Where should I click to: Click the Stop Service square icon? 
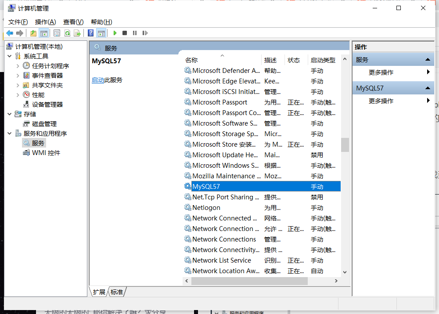[x=125, y=33]
